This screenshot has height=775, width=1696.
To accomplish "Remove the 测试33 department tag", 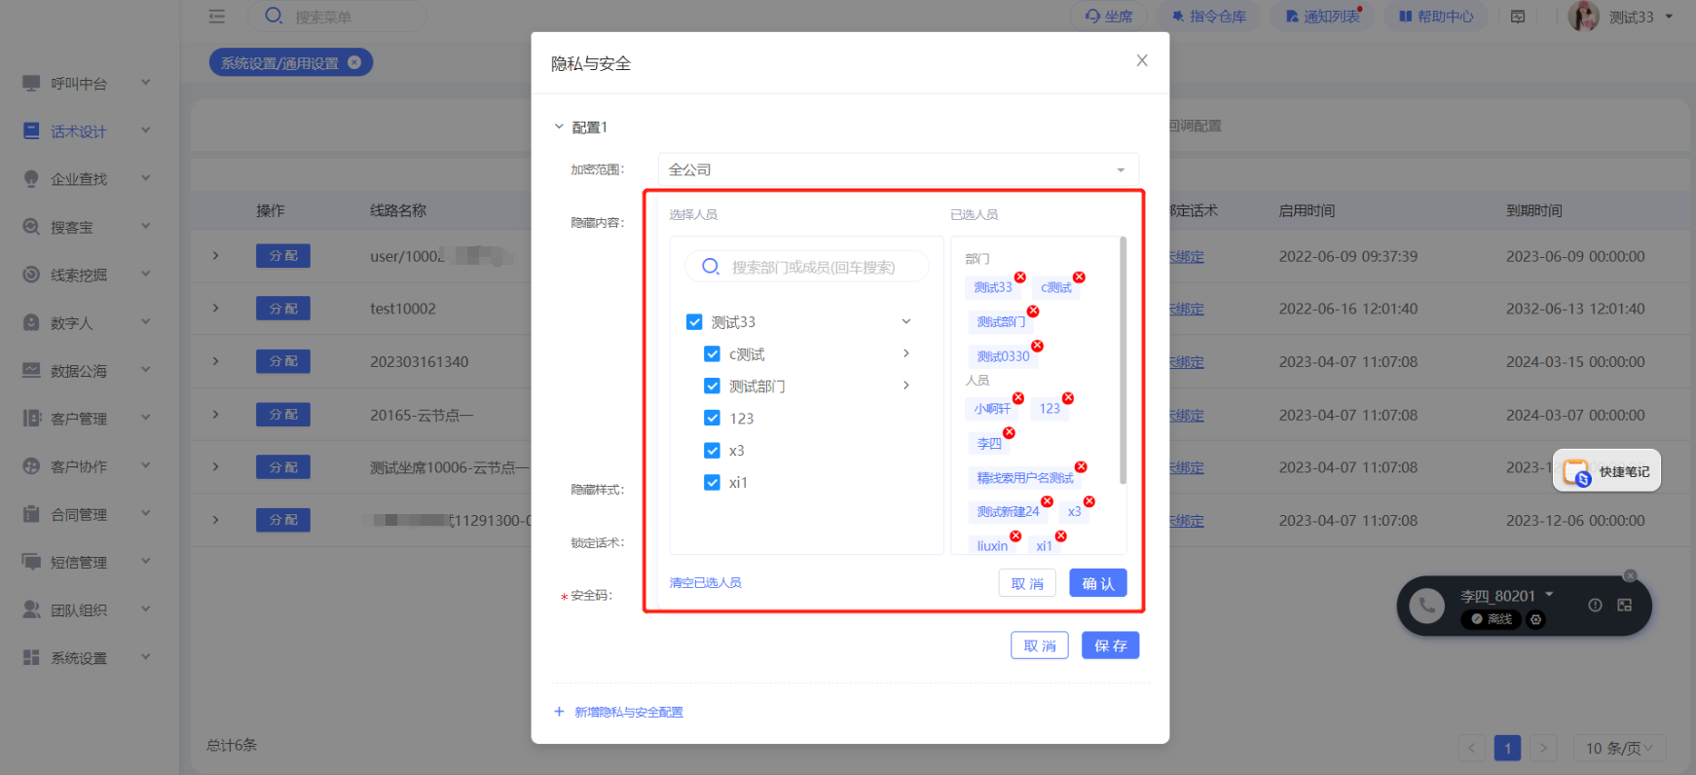I will [1019, 277].
